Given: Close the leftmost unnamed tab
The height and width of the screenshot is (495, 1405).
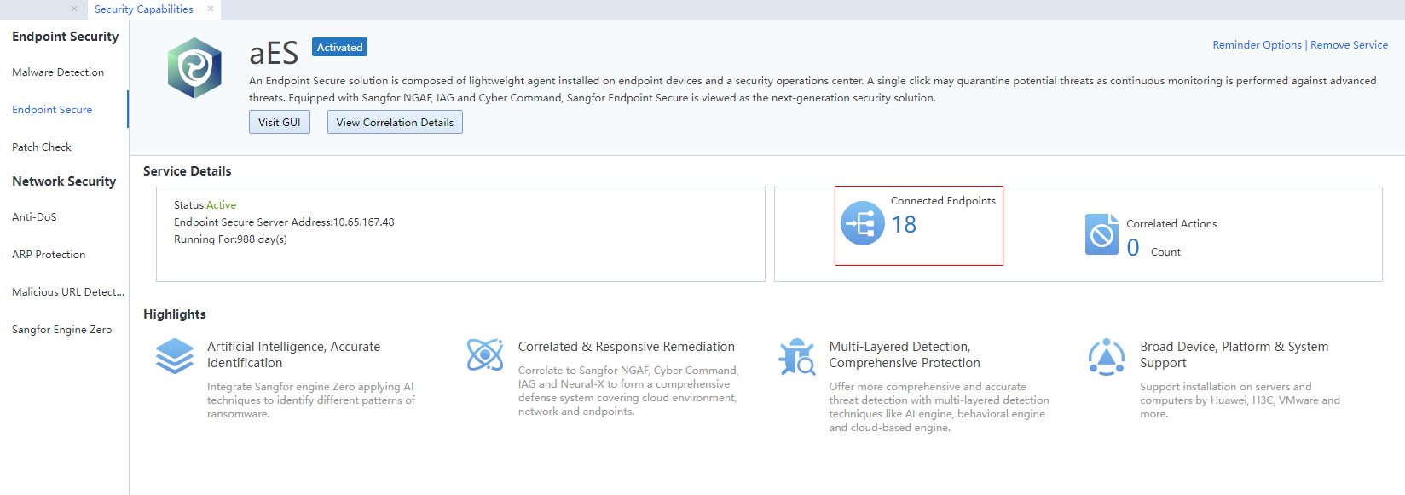Looking at the screenshot, I should pos(74,9).
